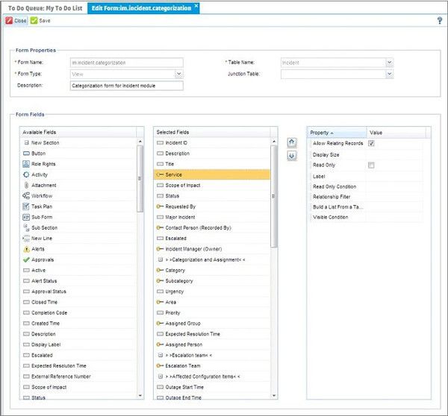The image size is (448, 416).
Task: Select Closed Time in Available Fields
Action: coord(78,302)
